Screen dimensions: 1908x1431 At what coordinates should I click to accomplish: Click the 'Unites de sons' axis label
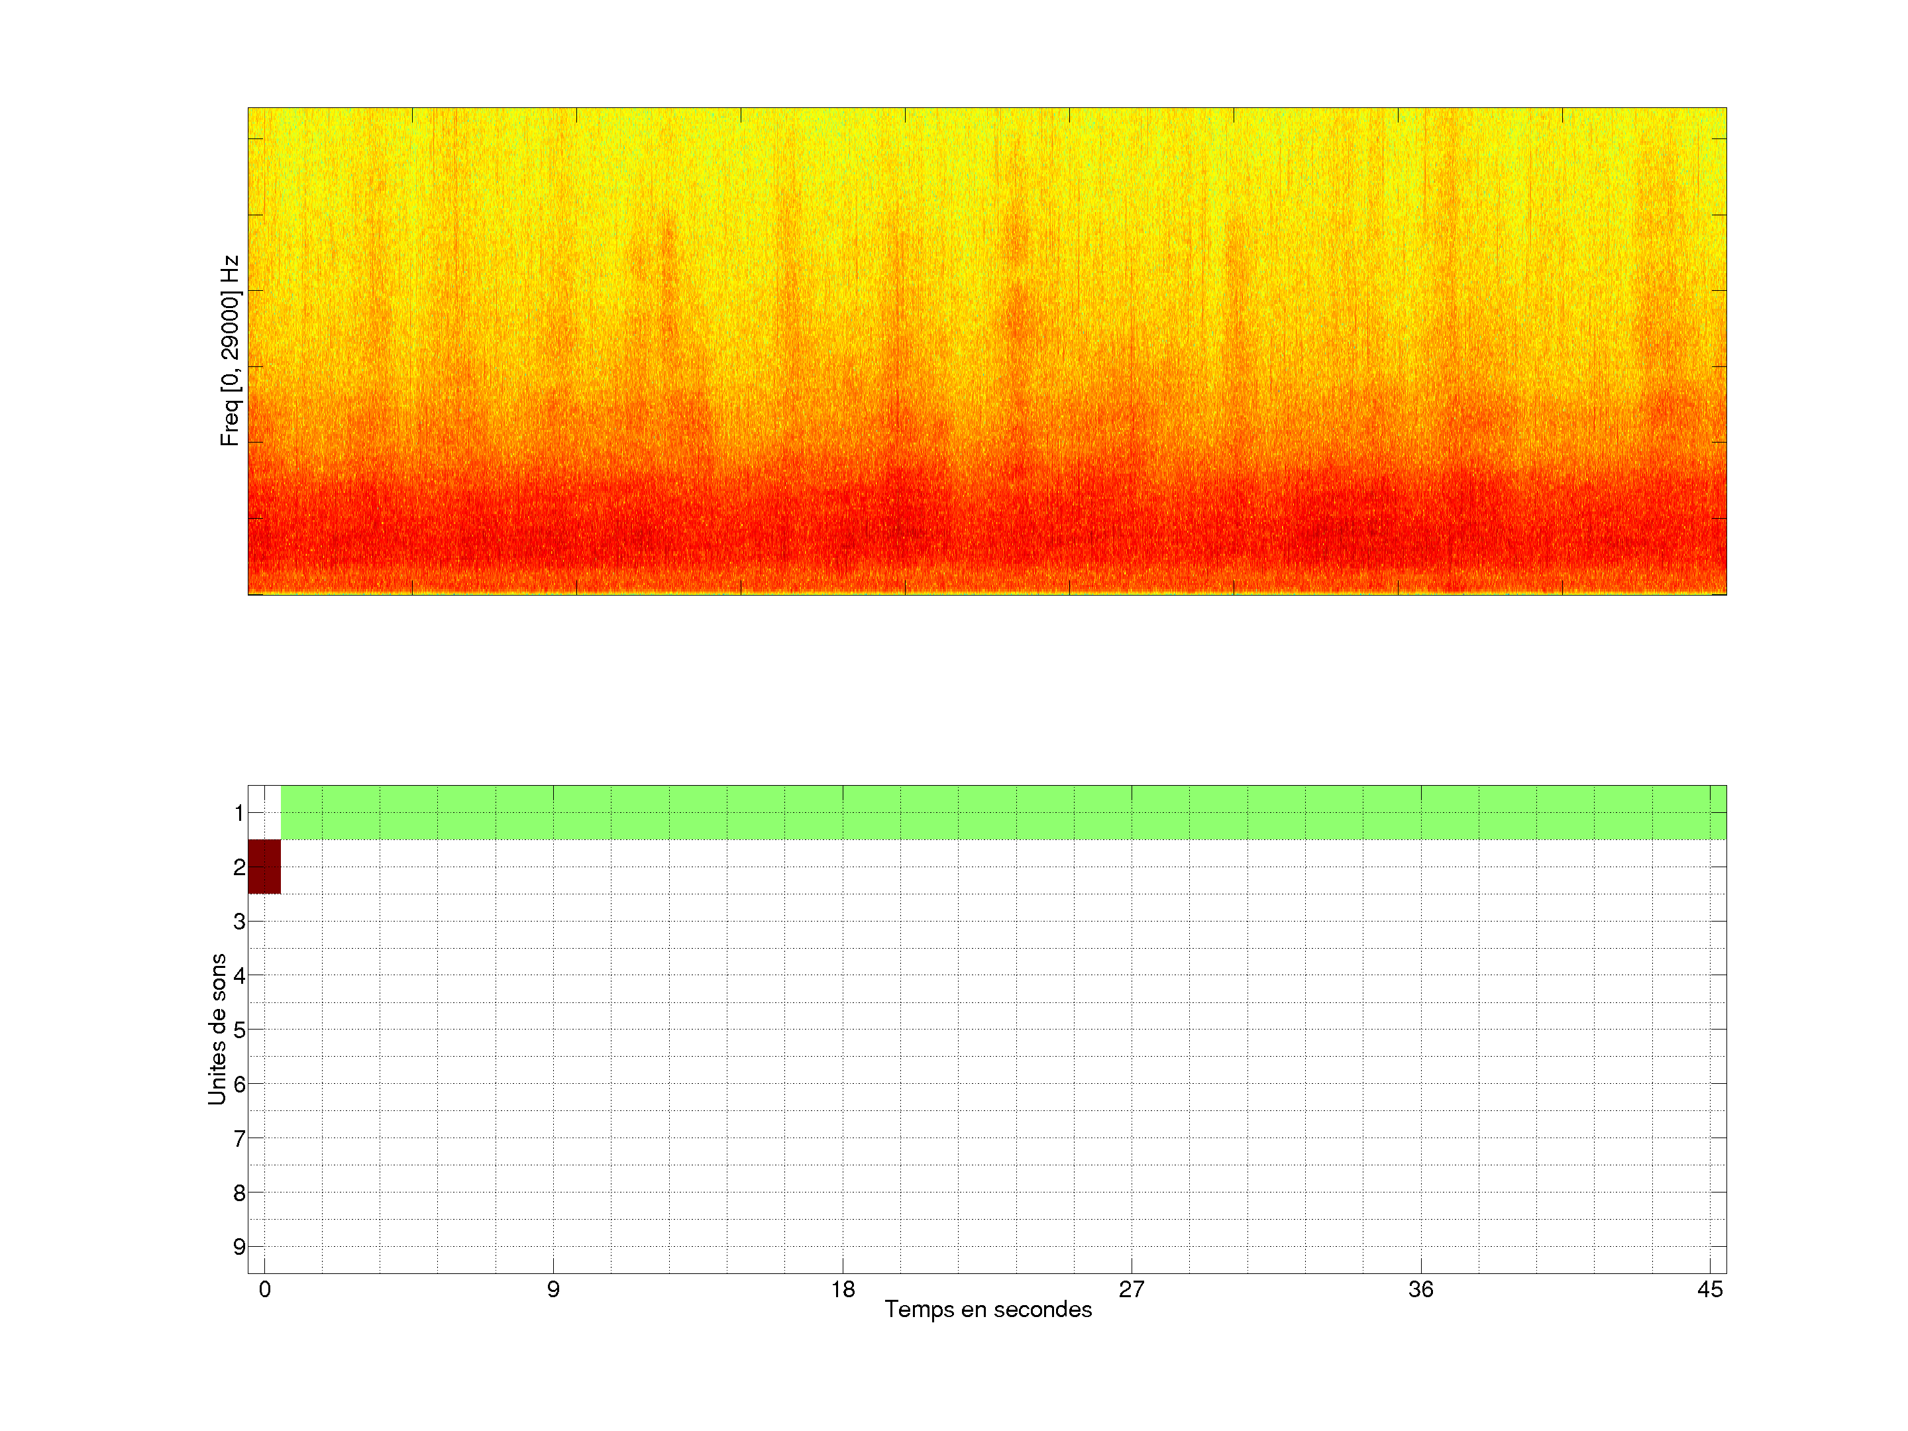pyautogui.click(x=217, y=1028)
